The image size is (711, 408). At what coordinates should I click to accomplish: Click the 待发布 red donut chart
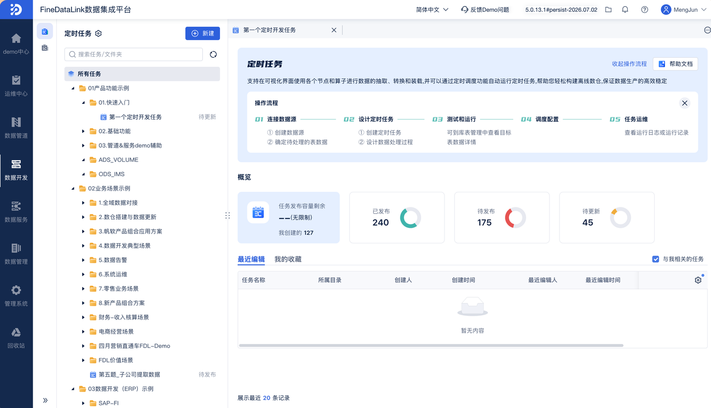tap(515, 218)
